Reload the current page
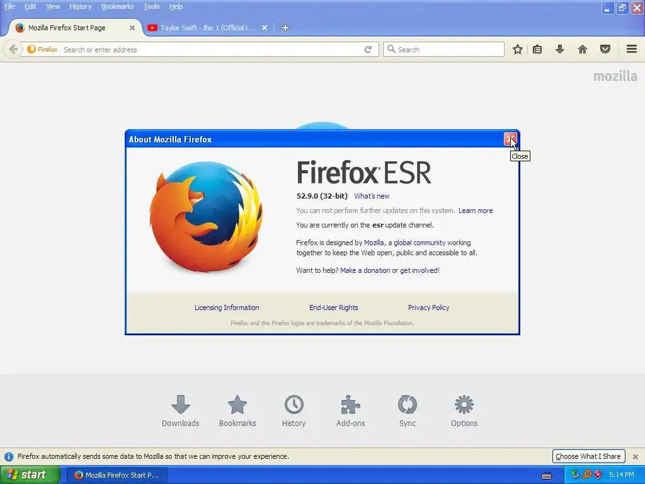The width and height of the screenshot is (645, 484). [368, 49]
